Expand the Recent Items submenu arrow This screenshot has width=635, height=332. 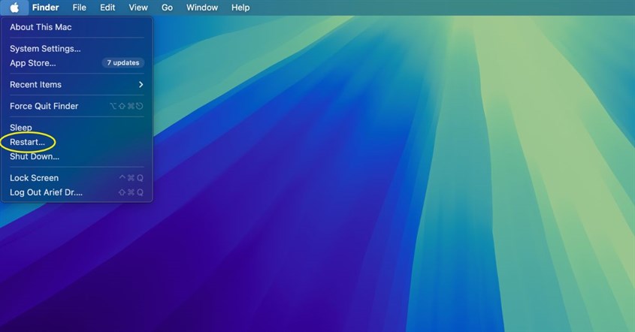tap(141, 85)
